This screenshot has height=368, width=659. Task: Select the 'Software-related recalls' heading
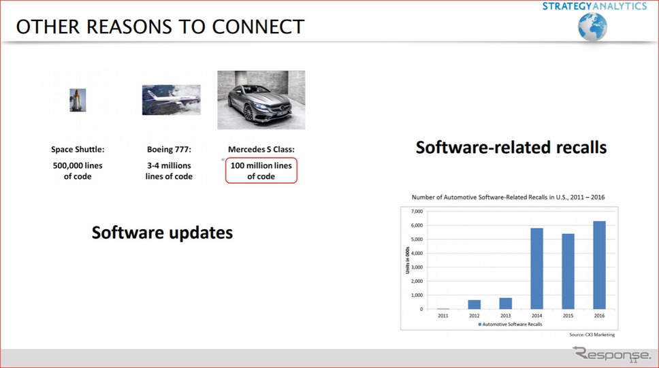pyautogui.click(x=511, y=148)
